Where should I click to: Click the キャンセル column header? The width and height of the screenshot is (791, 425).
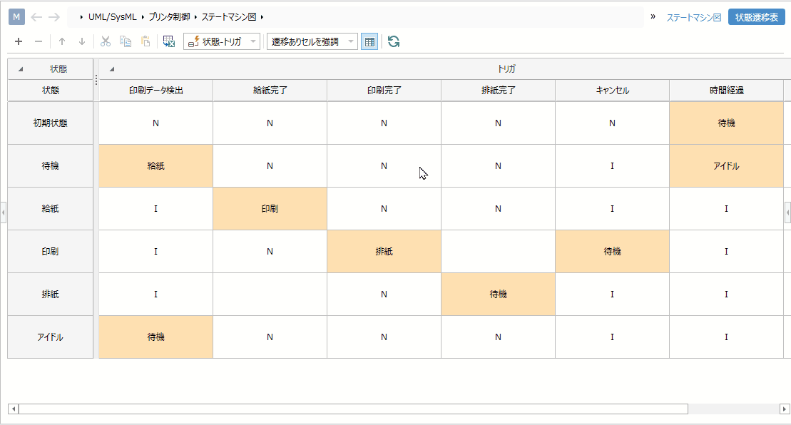point(612,91)
